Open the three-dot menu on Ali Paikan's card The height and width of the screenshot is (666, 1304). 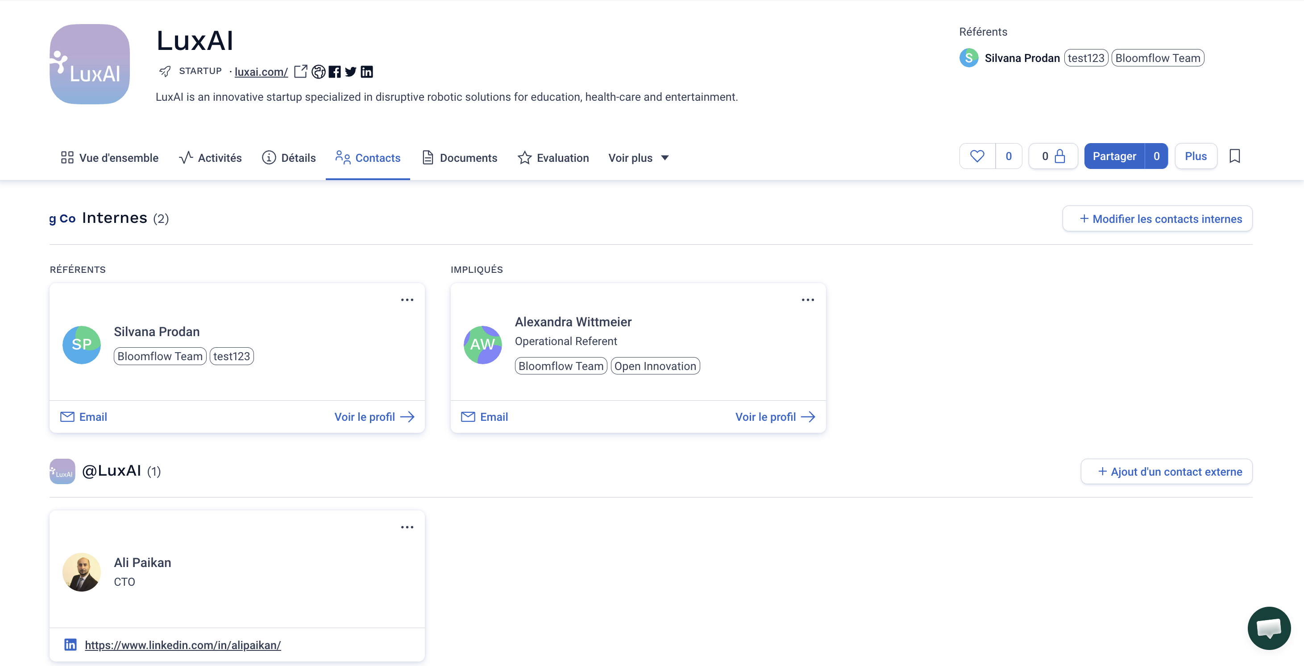[407, 527]
